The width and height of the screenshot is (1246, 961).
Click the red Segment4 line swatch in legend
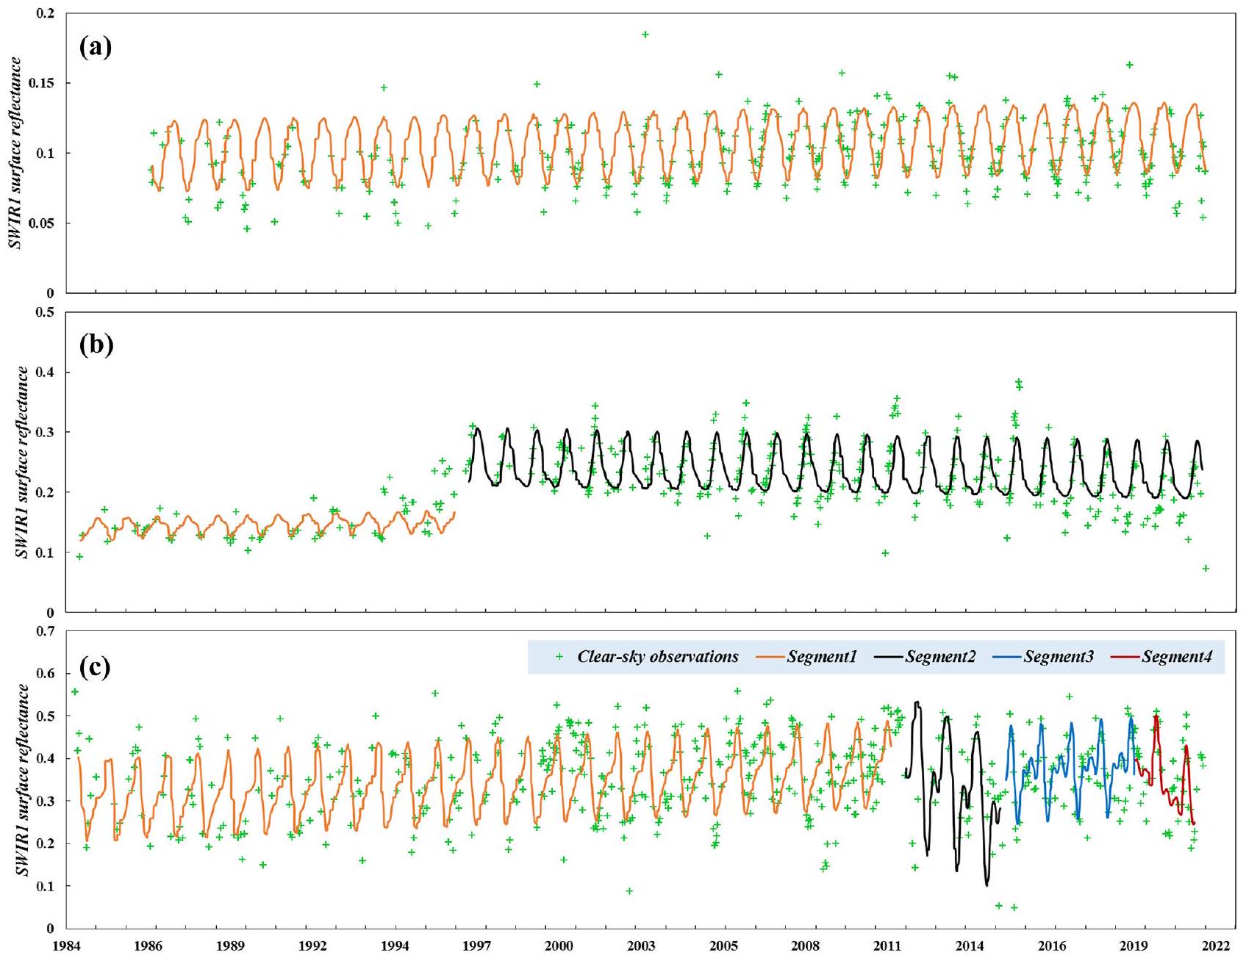coord(1125,657)
